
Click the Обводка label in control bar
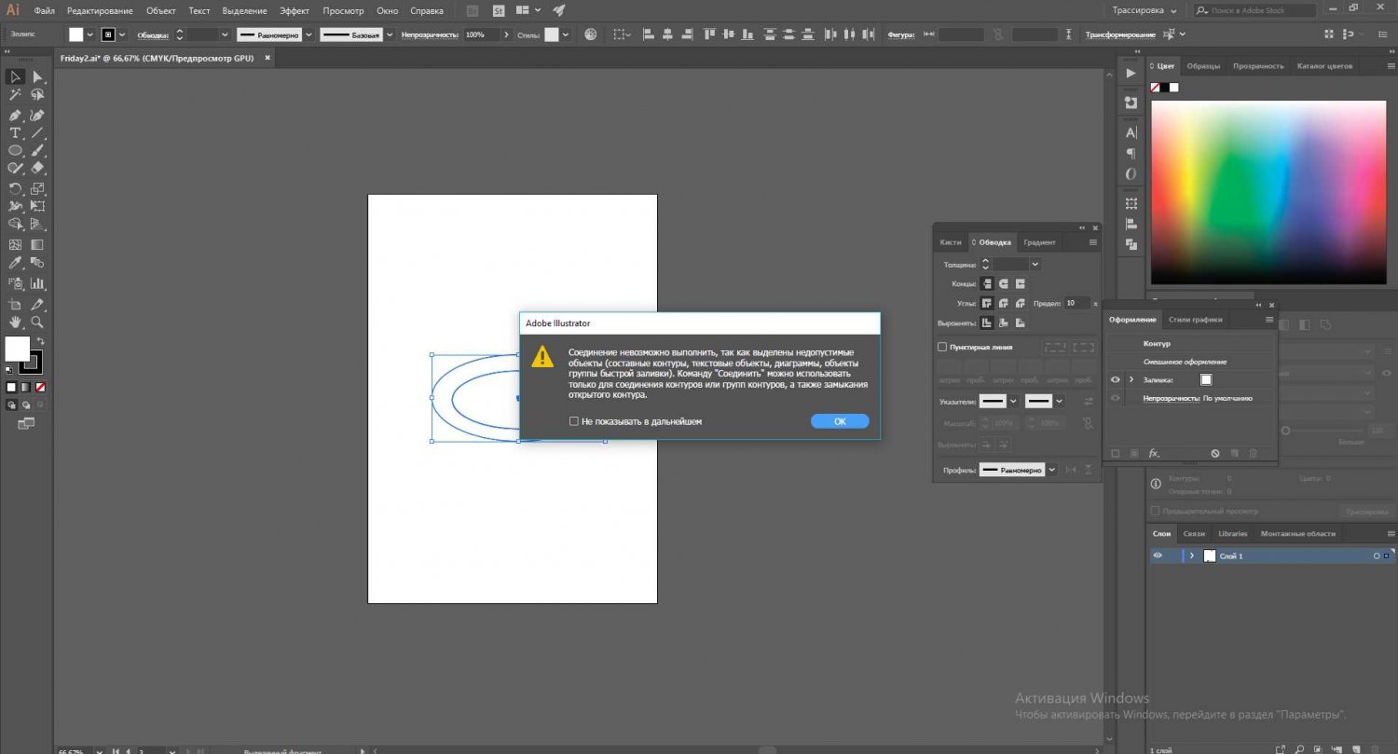(153, 34)
